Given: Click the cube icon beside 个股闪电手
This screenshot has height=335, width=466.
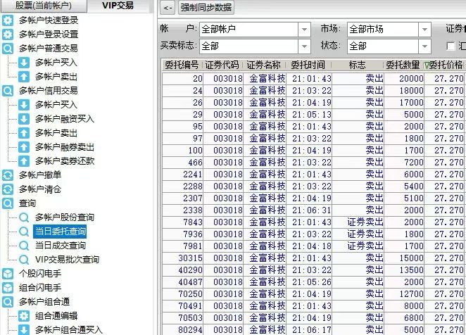Looking at the screenshot, I should pyautogui.click(x=8, y=274).
